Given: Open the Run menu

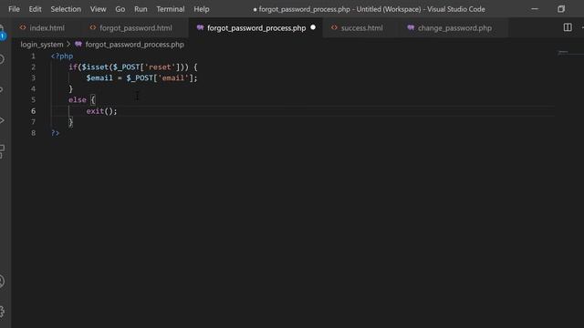Looking at the screenshot, I should (x=141, y=9).
